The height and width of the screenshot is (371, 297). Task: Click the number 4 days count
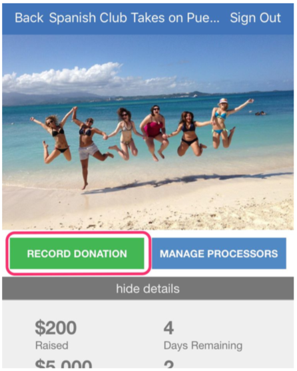[x=168, y=328]
